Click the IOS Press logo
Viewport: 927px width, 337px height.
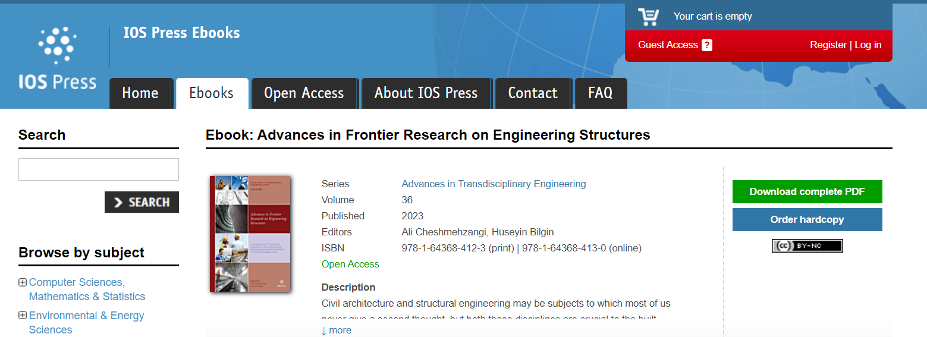pos(57,58)
